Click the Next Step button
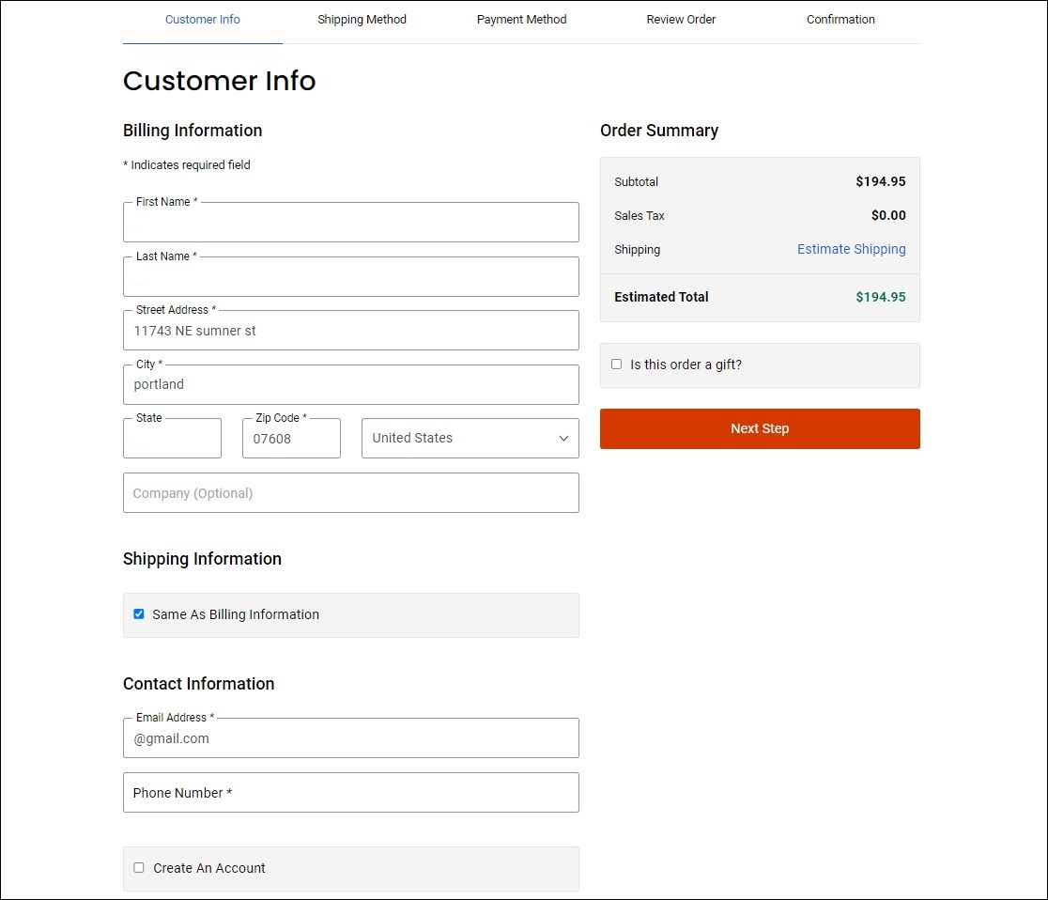The width and height of the screenshot is (1048, 900). point(760,428)
